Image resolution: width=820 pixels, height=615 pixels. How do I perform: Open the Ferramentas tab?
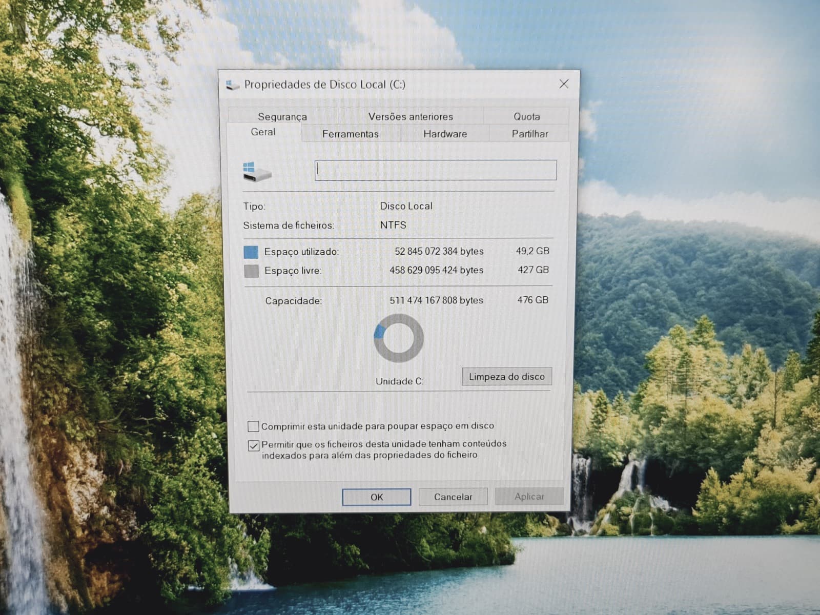pos(351,134)
